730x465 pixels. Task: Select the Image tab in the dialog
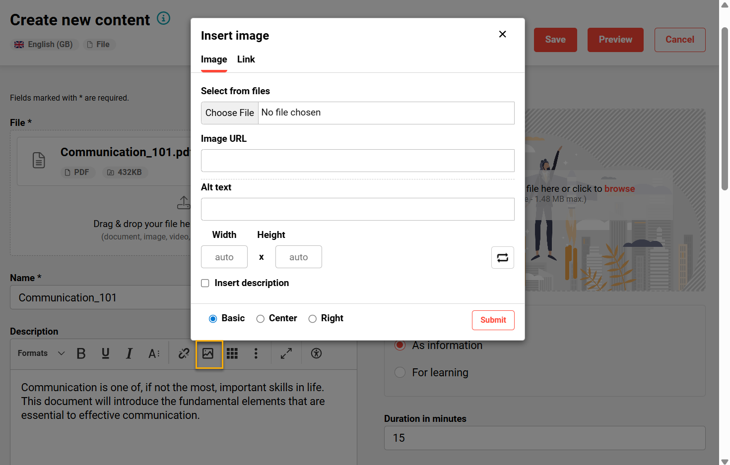coord(213,59)
